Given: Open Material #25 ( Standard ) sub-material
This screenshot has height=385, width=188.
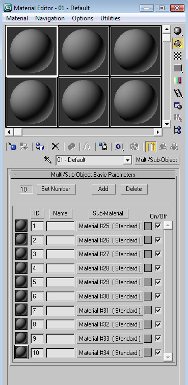Looking at the screenshot, I should (110, 226).
